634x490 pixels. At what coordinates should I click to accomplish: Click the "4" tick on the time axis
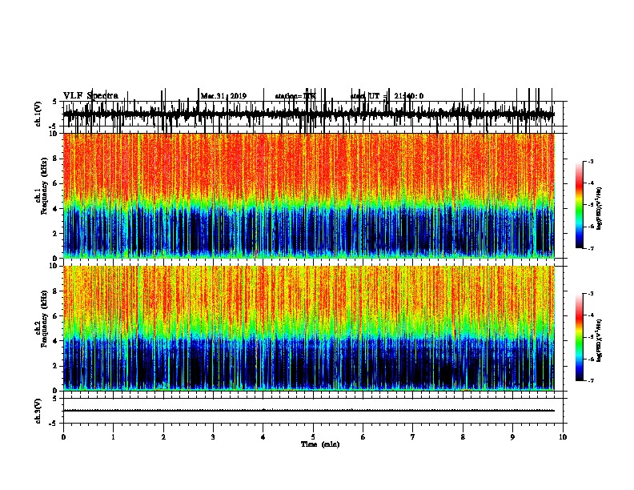click(263, 437)
